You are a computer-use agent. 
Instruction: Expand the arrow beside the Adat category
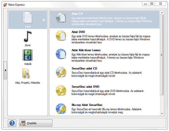pyautogui.click(x=44, y=20)
